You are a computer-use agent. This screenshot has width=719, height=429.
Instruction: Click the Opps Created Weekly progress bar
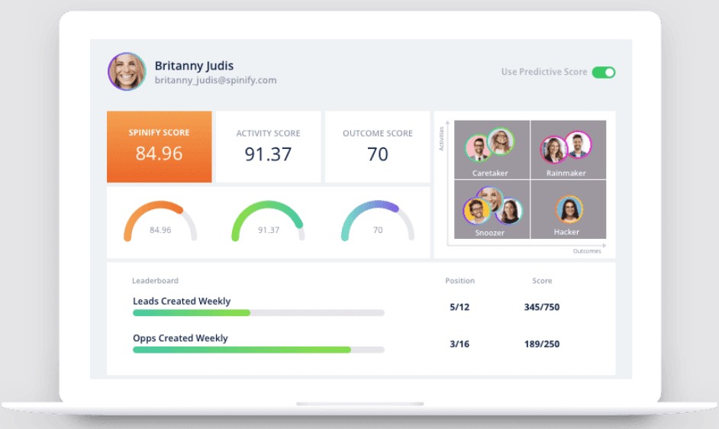click(258, 350)
